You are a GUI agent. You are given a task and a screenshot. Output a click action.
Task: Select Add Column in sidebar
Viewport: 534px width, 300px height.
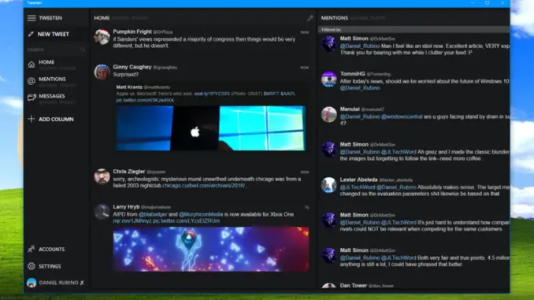(56, 119)
